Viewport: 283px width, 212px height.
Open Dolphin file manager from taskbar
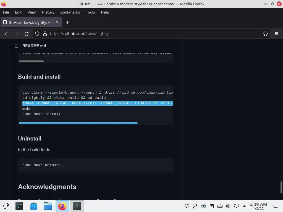point(48,206)
